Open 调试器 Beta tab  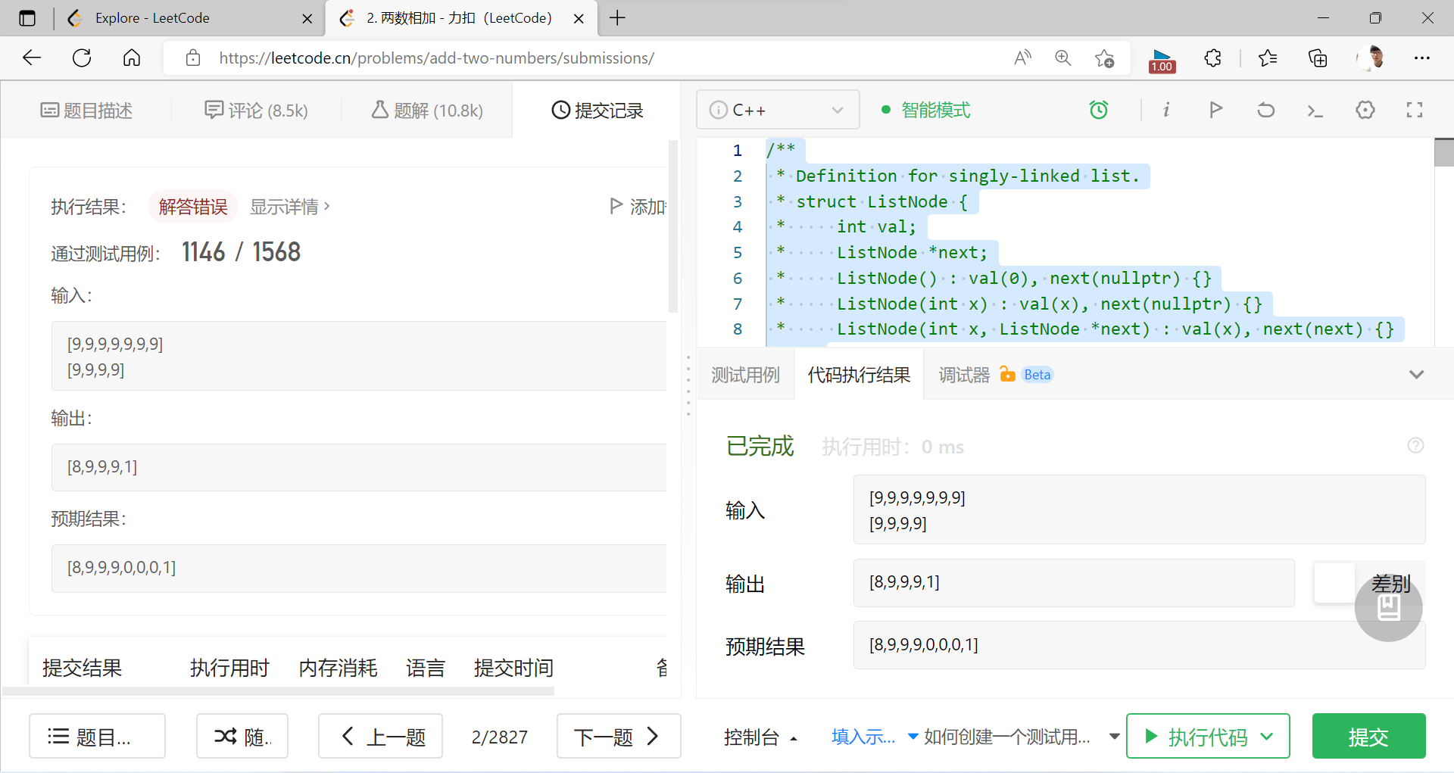996,375
